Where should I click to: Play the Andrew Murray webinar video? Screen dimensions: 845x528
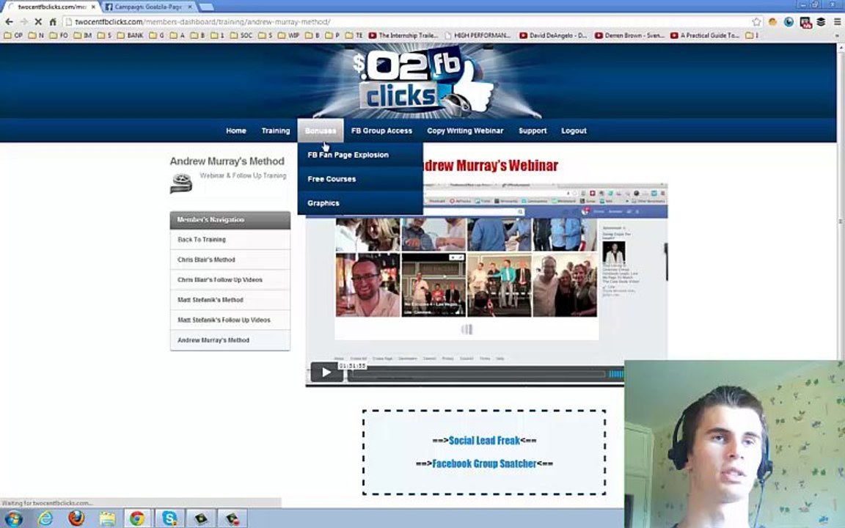tap(326, 373)
